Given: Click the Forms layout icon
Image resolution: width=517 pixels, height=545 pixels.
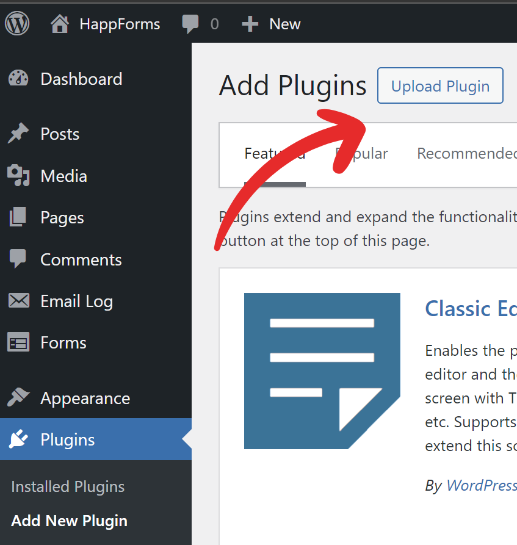Looking at the screenshot, I should point(18,342).
